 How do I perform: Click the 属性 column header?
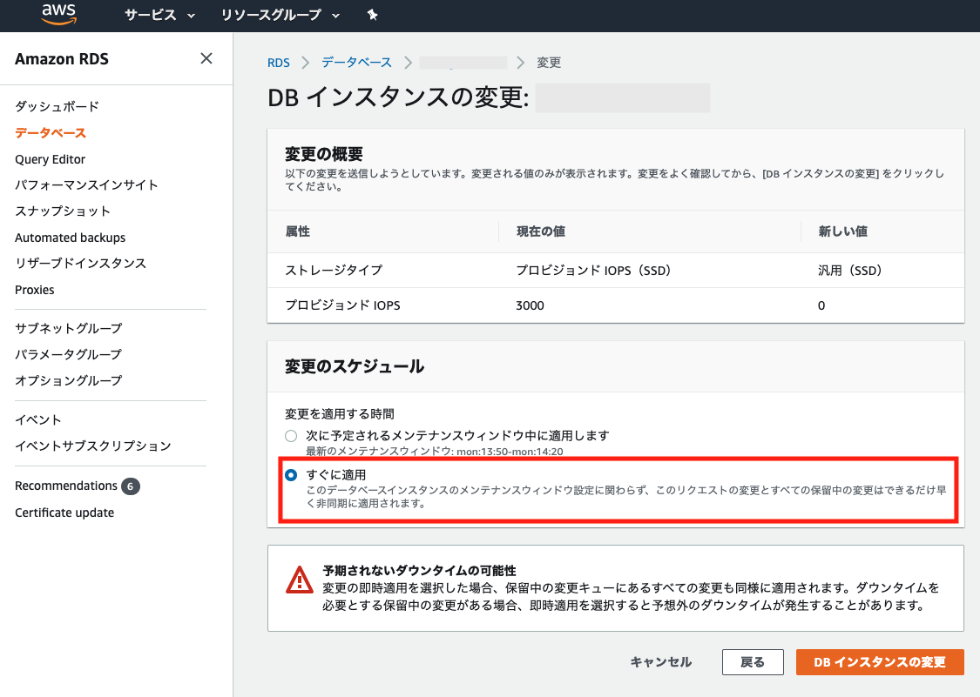click(x=298, y=231)
